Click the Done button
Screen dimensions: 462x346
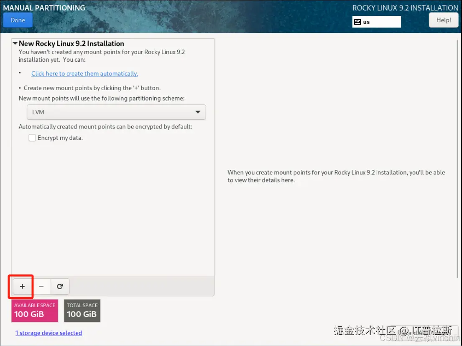pos(18,20)
